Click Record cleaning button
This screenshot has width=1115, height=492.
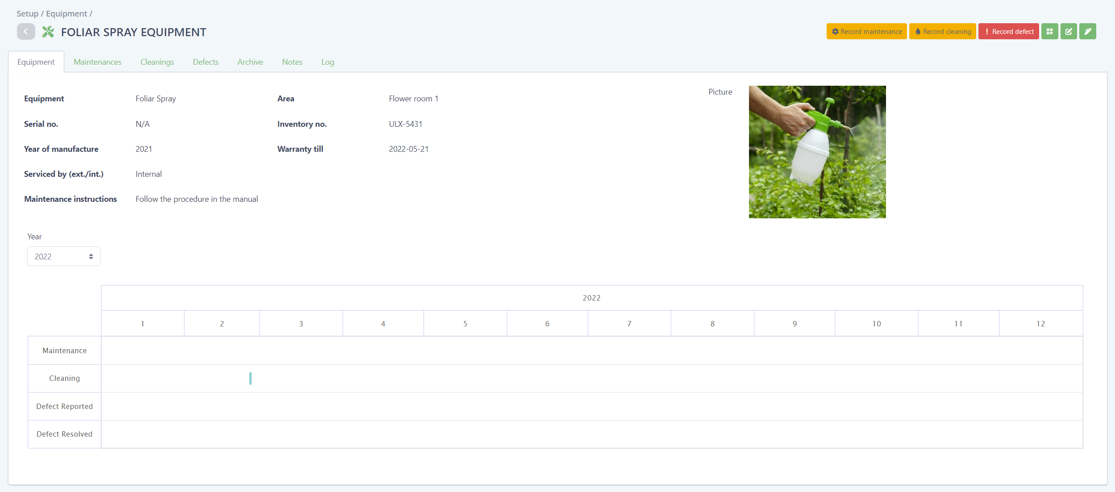point(942,32)
